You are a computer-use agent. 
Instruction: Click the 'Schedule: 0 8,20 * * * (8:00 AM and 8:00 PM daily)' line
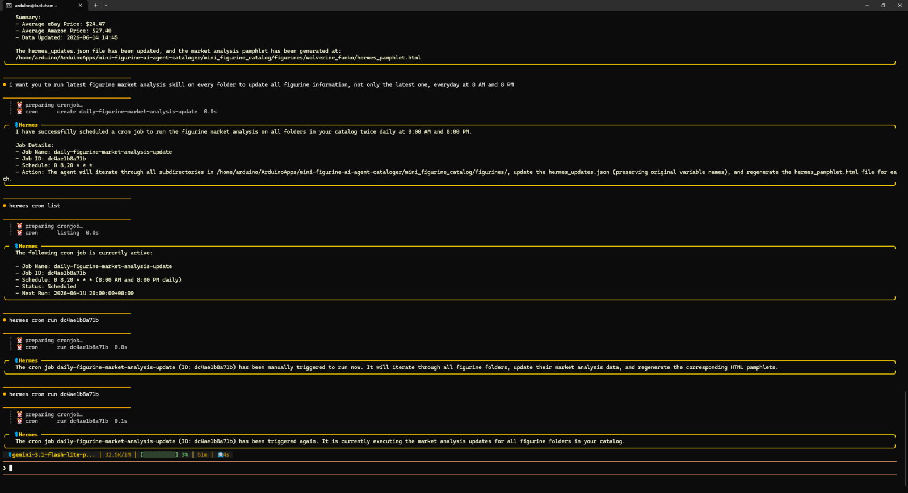[x=99, y=280]
